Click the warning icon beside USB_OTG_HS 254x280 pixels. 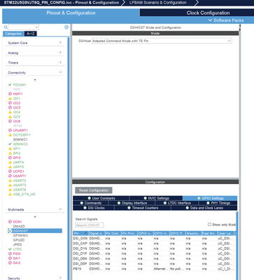[10, 194]
